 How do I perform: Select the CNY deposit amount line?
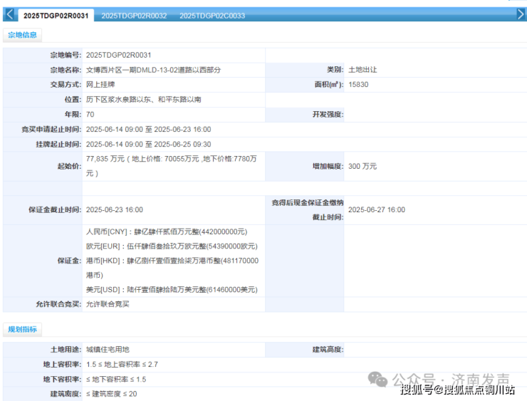[x=167, y=232]
